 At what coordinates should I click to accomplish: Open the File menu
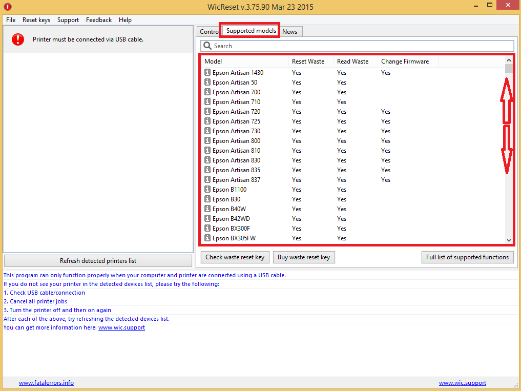(11, 20)
